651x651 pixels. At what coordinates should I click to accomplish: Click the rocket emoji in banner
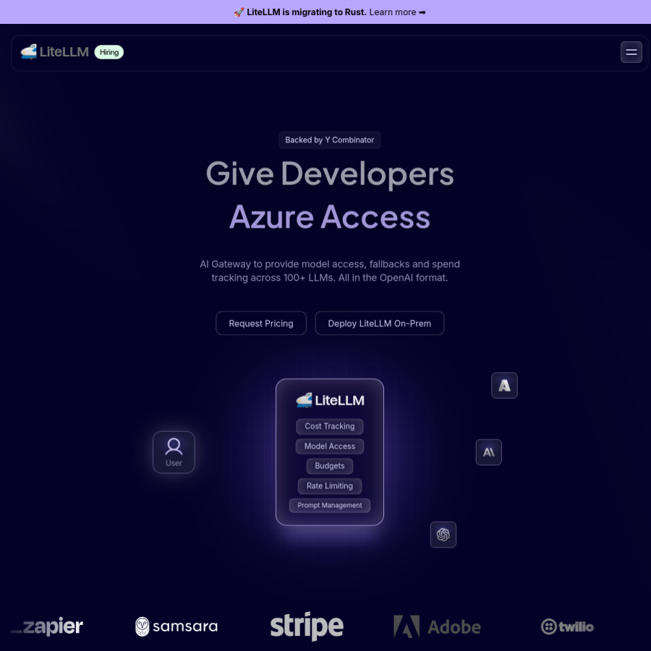[239, 12]
